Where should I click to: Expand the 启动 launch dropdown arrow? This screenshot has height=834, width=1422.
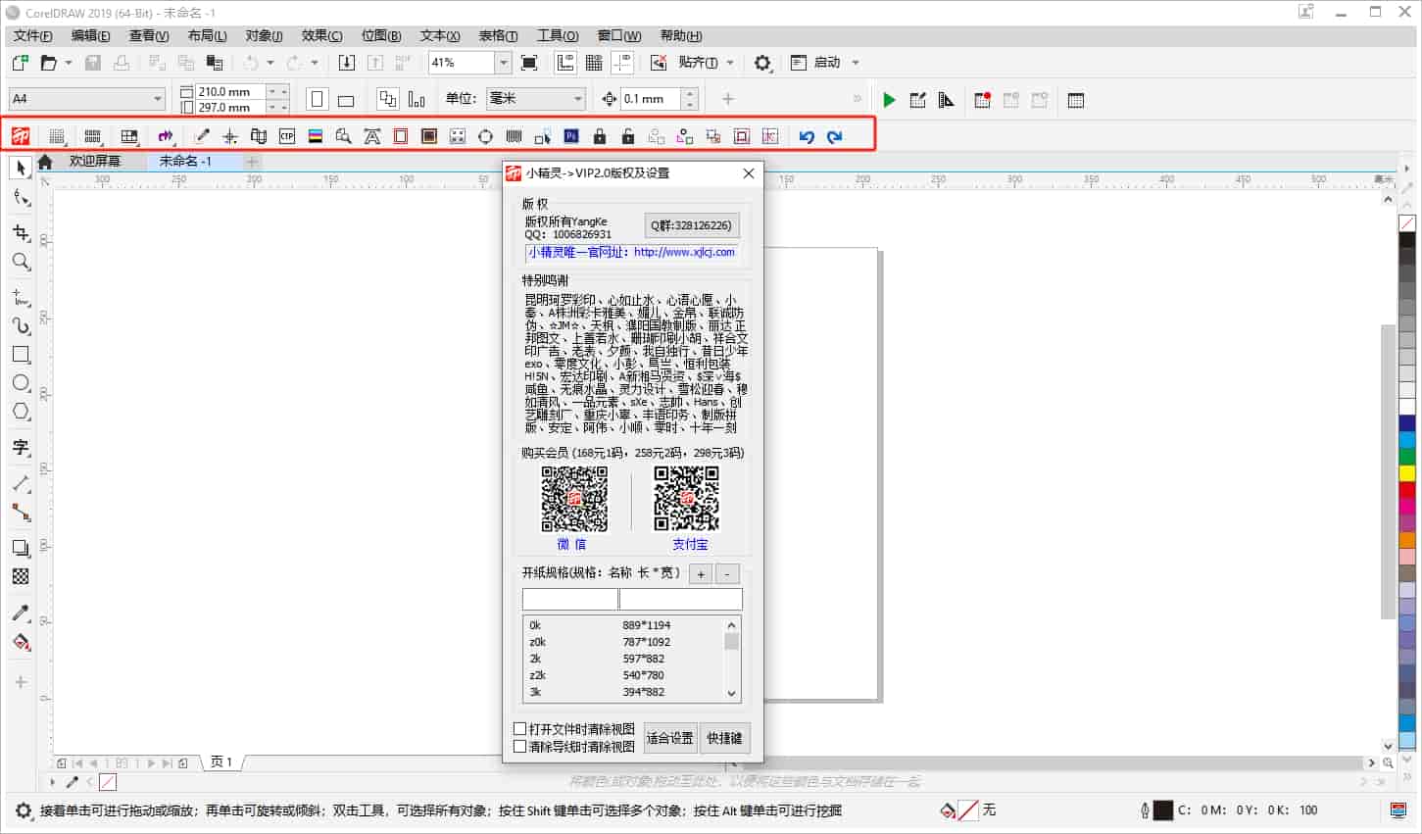(x=856, y=63)
